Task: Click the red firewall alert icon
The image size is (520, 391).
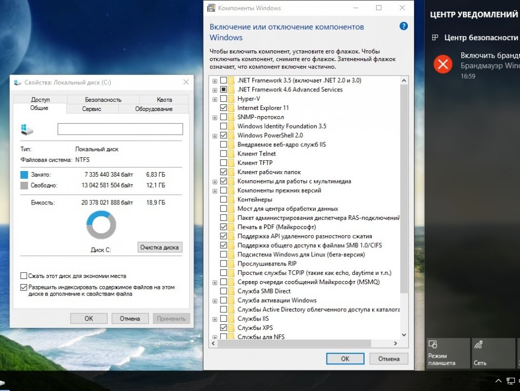Action: click(443, 64)
